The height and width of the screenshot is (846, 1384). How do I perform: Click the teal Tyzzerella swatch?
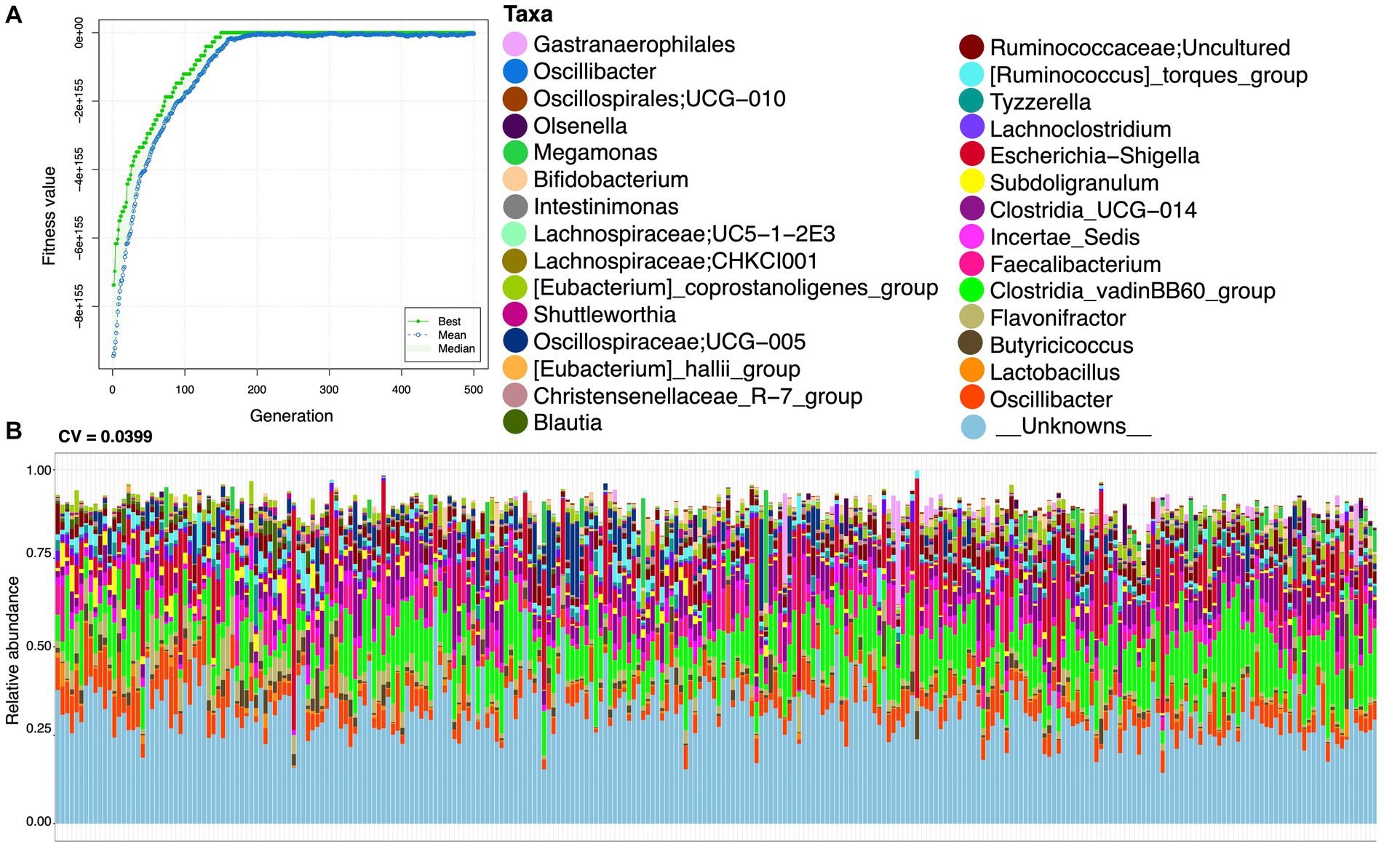pos(971,101)
